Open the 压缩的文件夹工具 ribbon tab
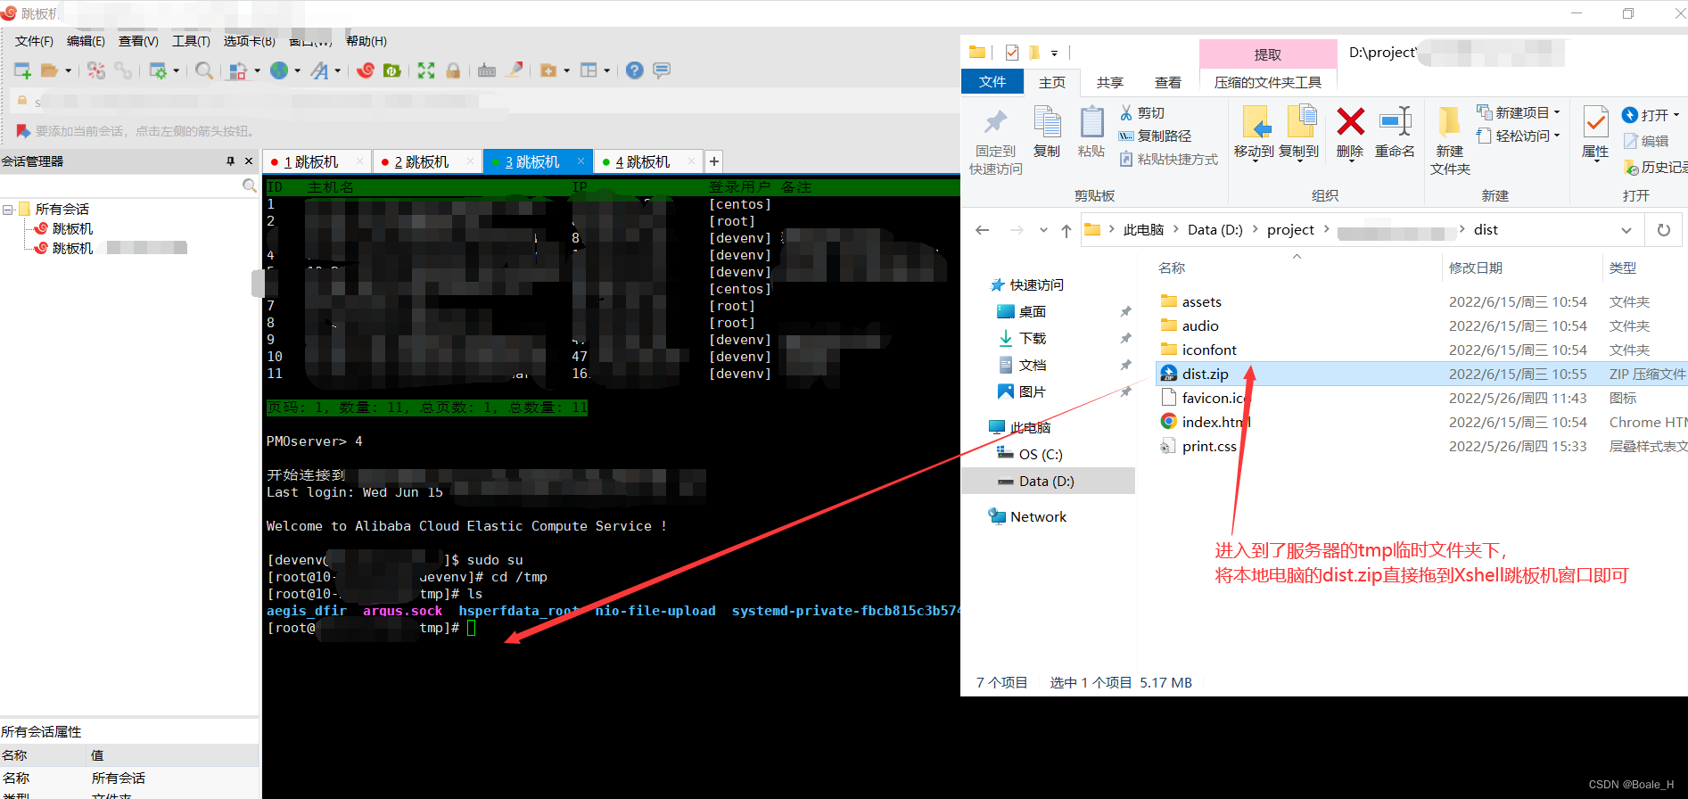Image resolution: width=1688 pixels, height=799 pixels. tap(1268, 82)
